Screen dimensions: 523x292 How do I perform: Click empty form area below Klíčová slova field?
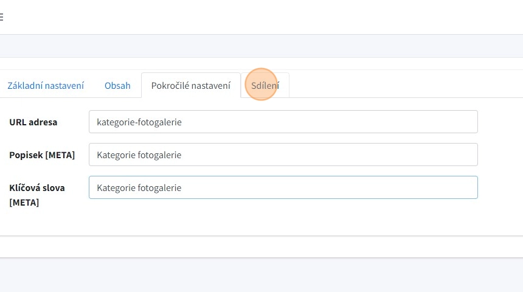click(283, 218)
